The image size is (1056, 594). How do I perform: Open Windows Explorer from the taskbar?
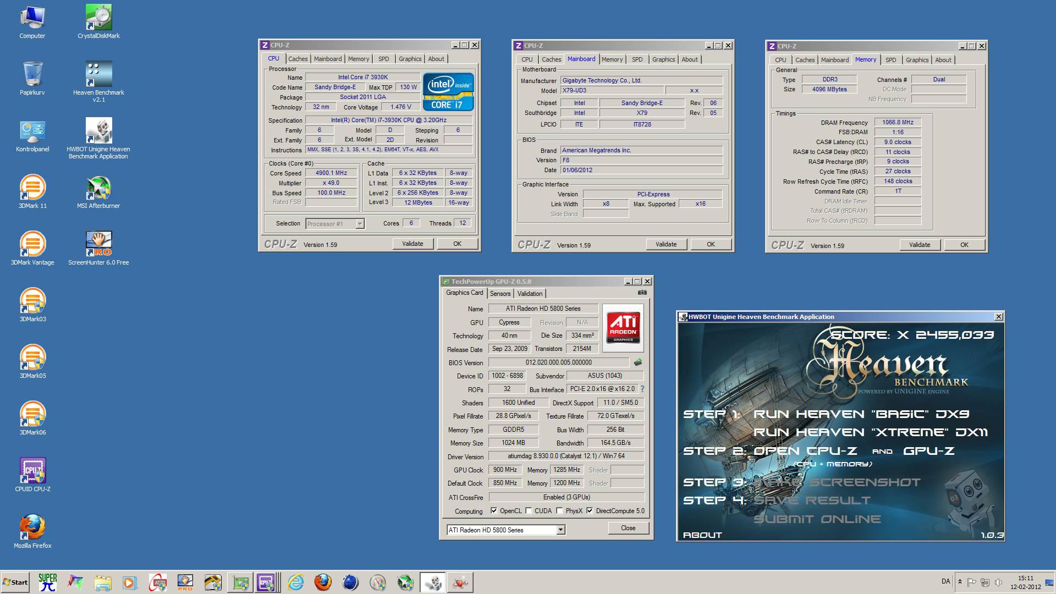click(102, 582)
